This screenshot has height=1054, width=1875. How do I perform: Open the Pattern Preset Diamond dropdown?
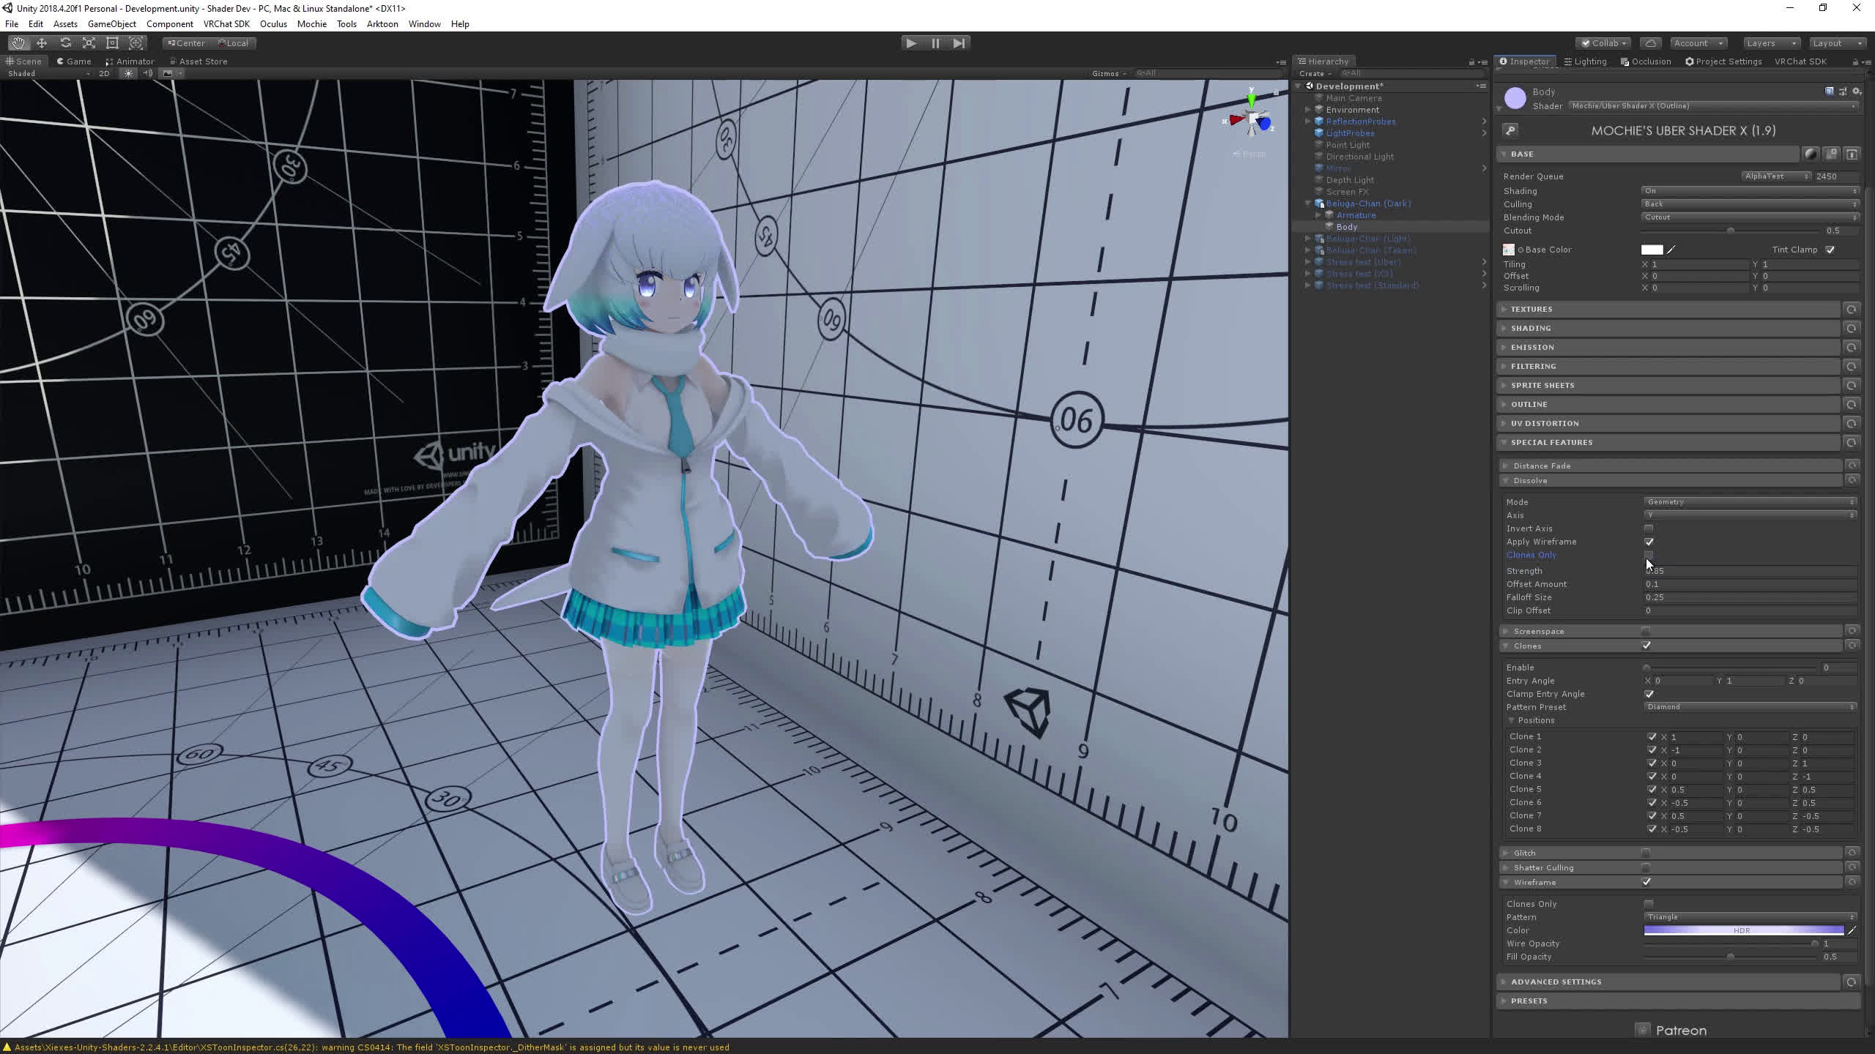pyautogui.click(x=1749, y=706)
